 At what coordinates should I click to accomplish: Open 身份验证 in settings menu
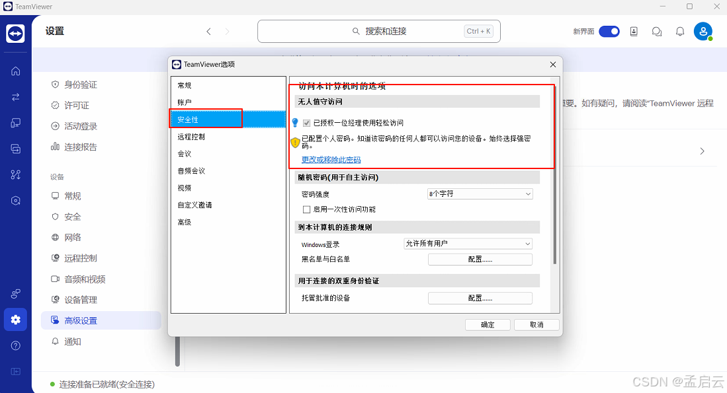pyautogui.click(x=101, y=85)
